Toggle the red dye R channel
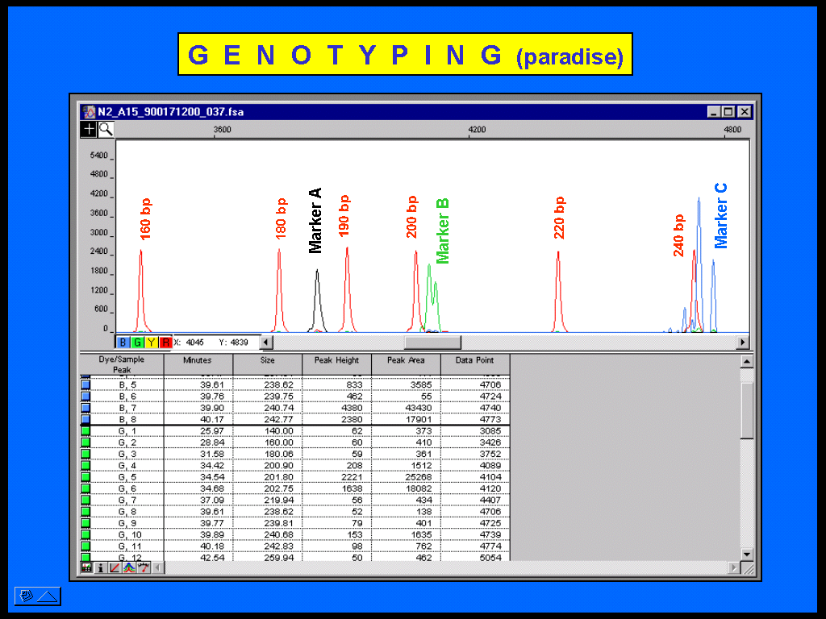 tap(165, 343)
